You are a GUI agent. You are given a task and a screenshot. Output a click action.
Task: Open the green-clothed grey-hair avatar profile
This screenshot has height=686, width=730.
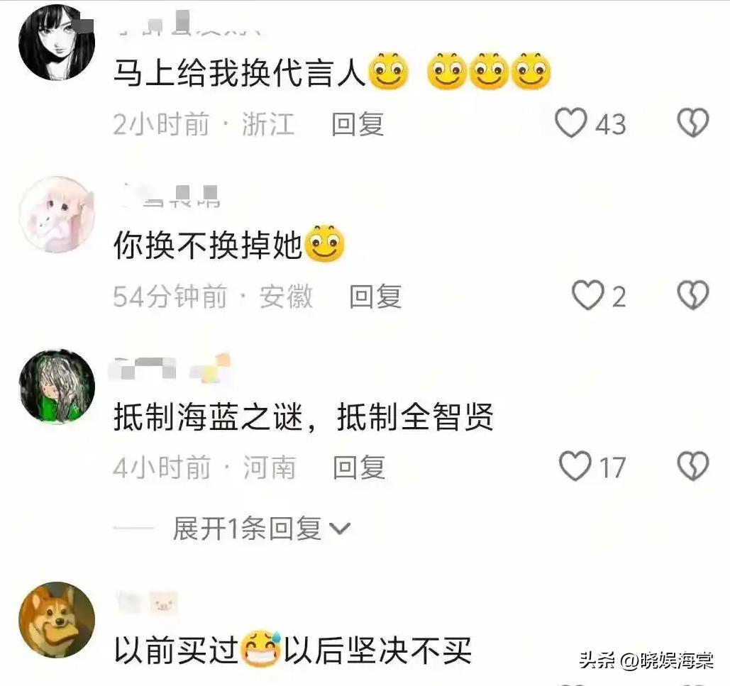tap(56, 386)
